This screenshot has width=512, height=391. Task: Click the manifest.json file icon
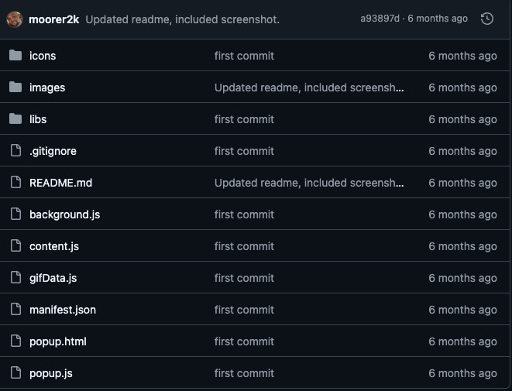click(15, 310)
